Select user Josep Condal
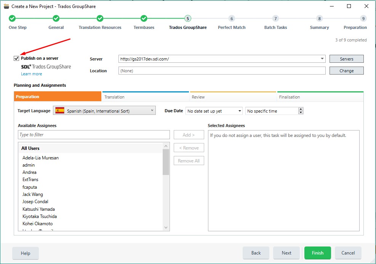 point(35,201)
